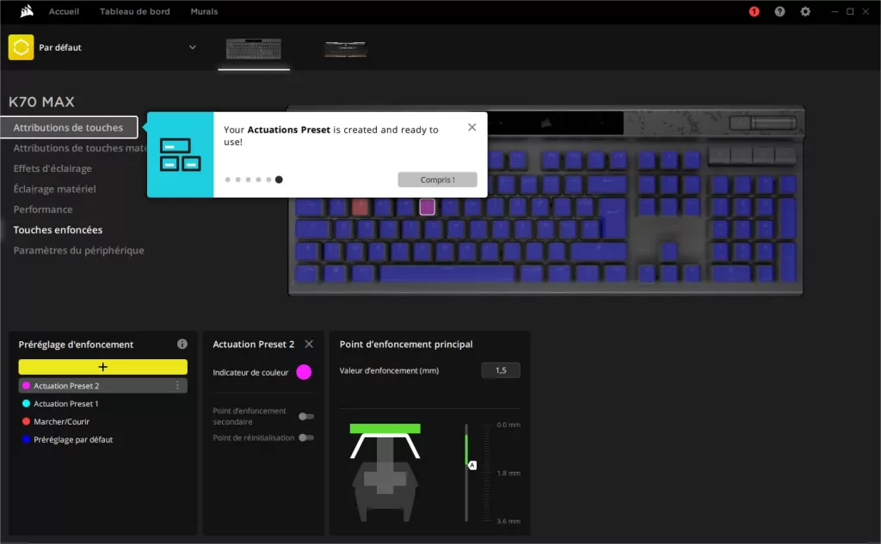Open the Tableau de bord tab
This screenshot has height=544, width=881.
pos(134,11)
